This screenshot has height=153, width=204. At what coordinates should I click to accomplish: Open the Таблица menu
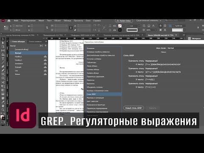click(67, 21)
